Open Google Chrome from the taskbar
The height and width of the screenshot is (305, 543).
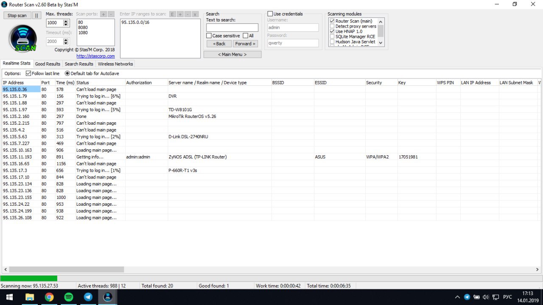coord(49,297)
